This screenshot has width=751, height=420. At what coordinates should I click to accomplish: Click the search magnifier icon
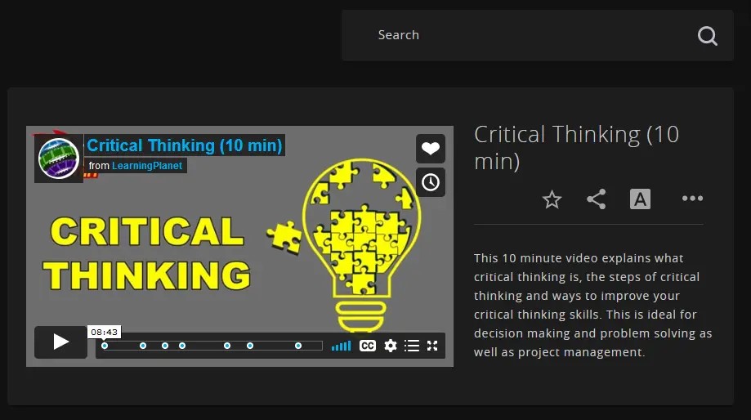(x=707, y=35)
